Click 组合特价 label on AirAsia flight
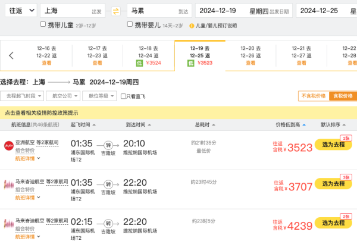Viewport: 357px width, 241px height. [25, 151]
